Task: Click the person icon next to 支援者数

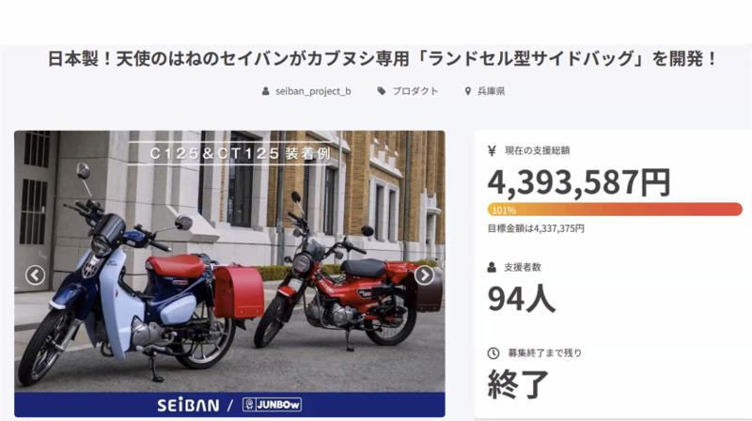Action: 492,268
